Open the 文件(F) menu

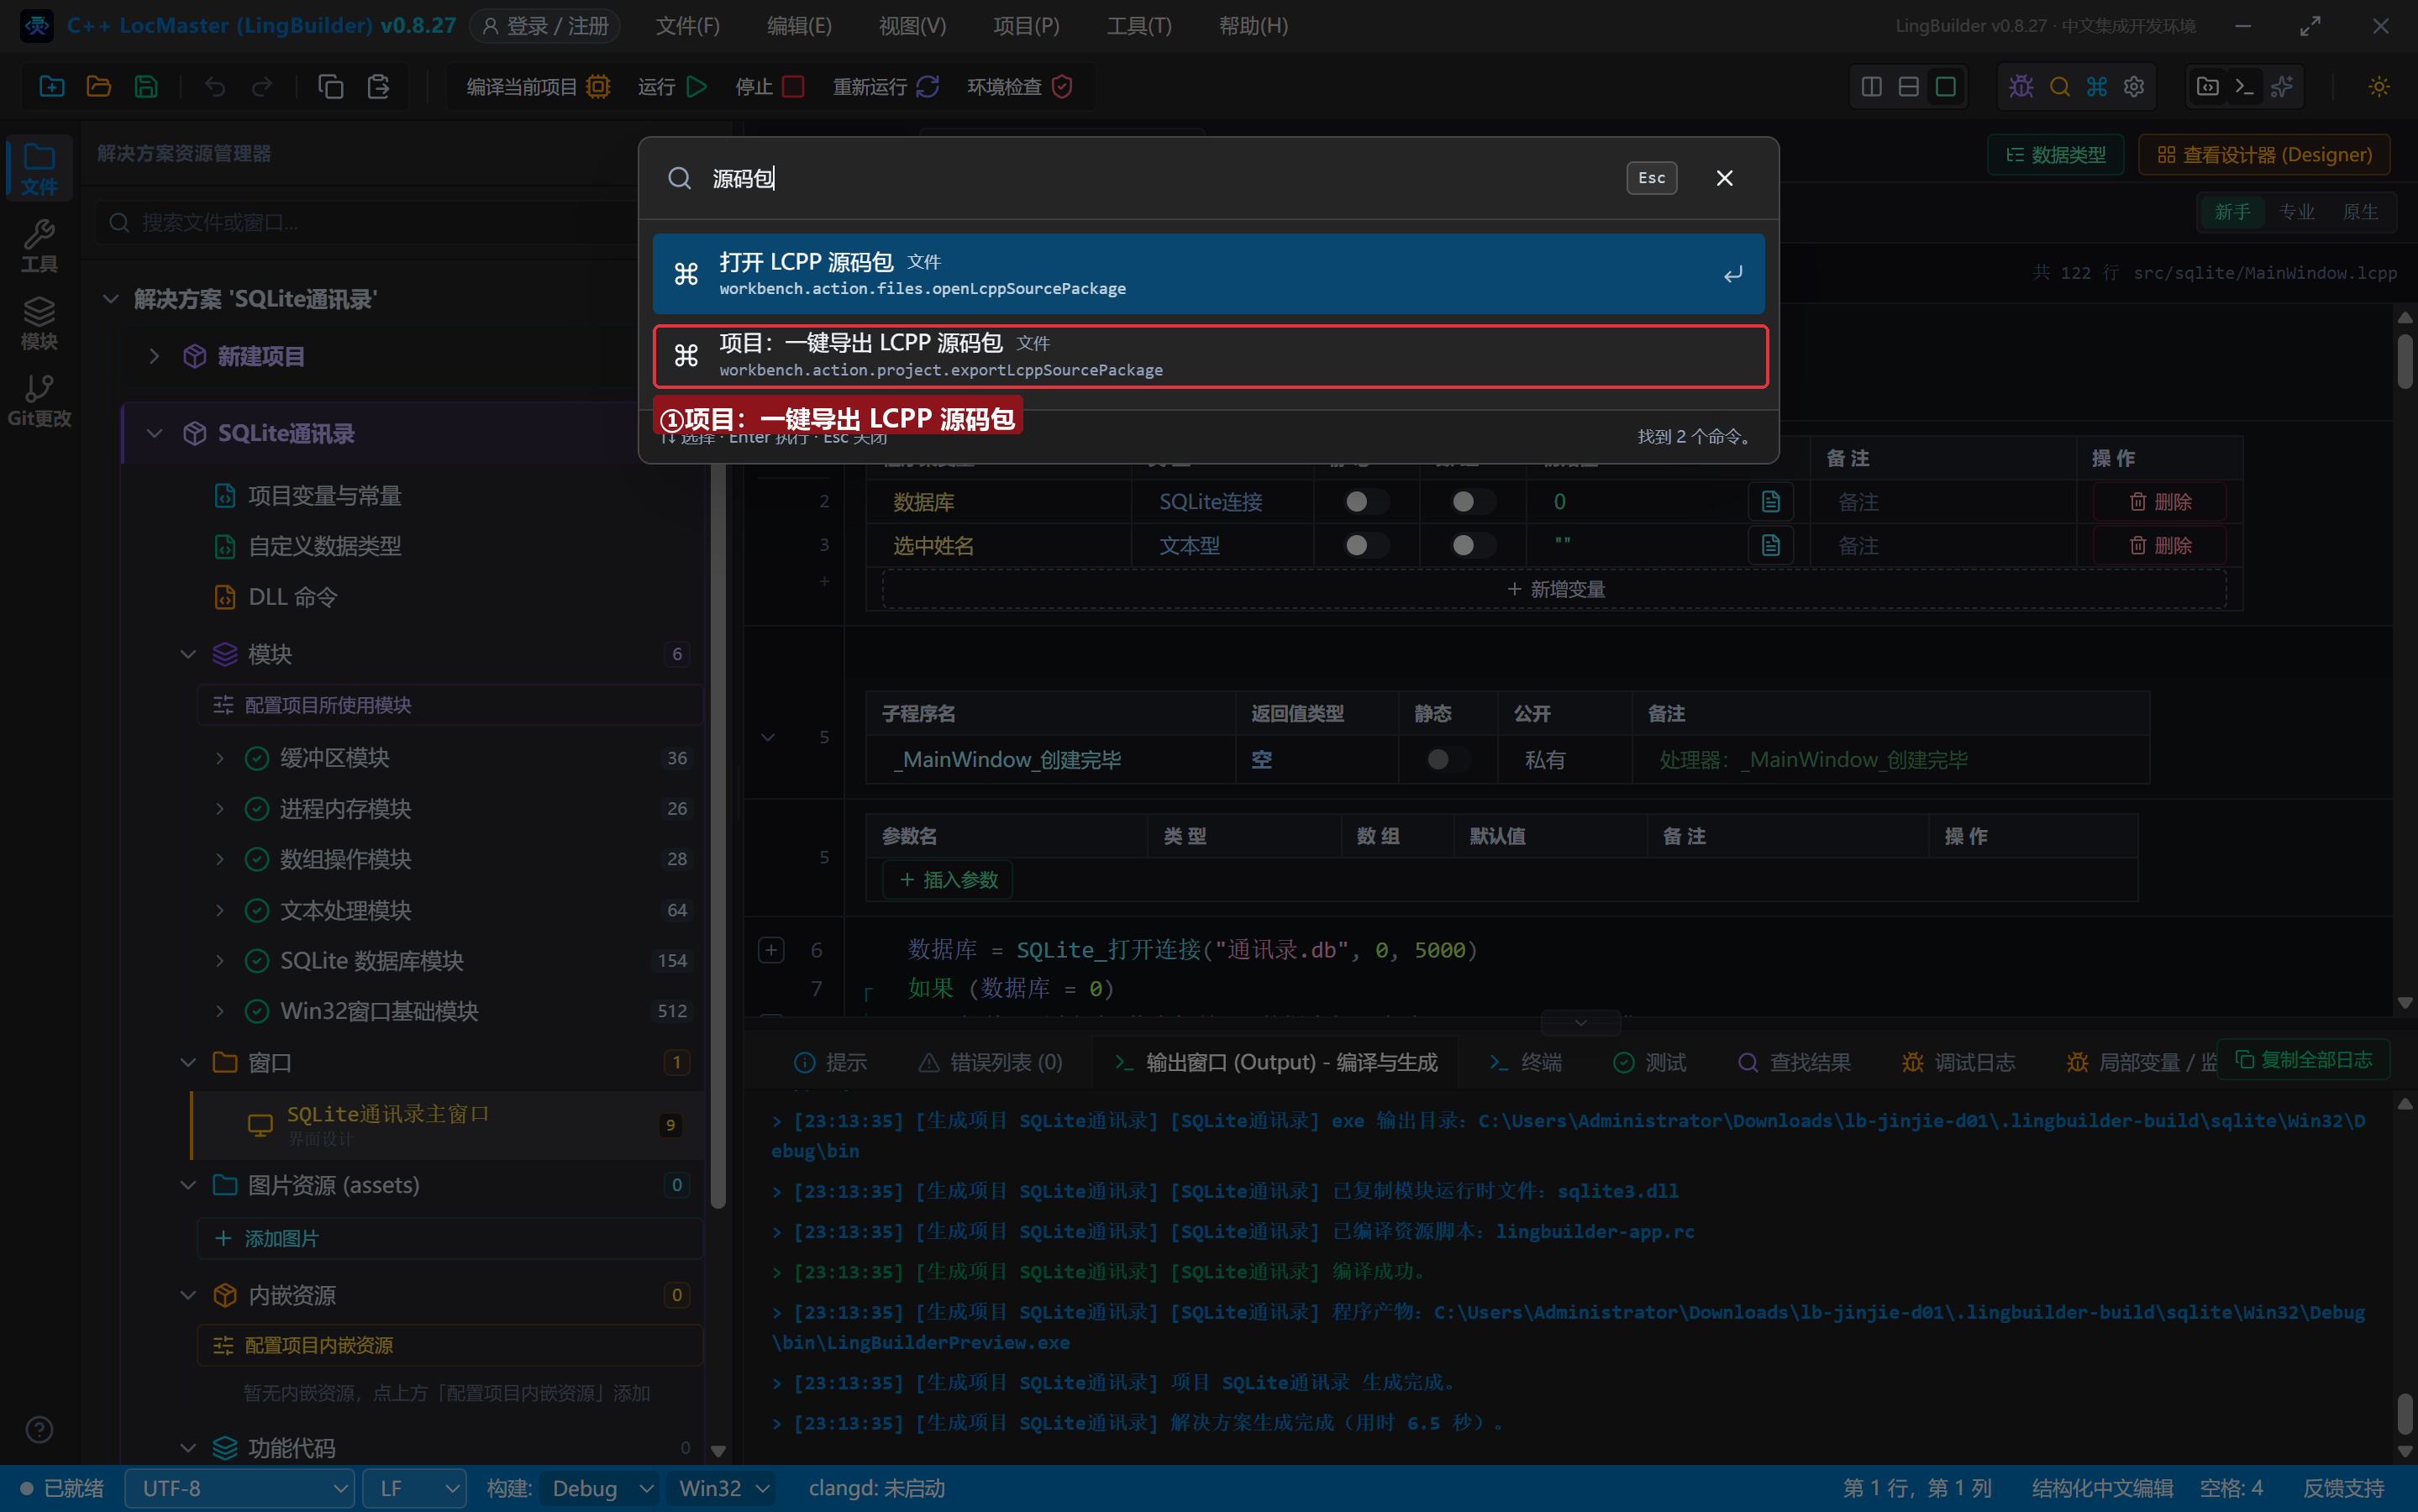click(x=688, y=26)
